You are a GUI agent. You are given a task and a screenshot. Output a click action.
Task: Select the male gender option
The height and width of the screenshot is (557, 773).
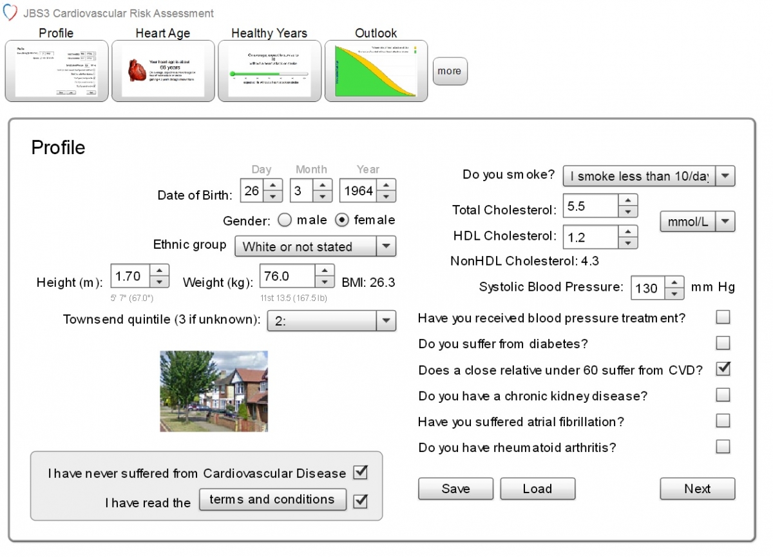(x=284, y=220)
